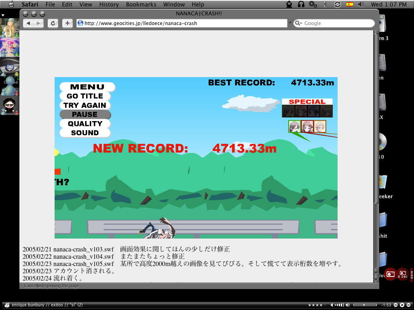Click the iTunes note icon in bottom bar
The width and height of the screenshot is (414, 310).
click(x=7, y=305)
